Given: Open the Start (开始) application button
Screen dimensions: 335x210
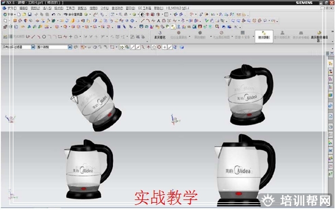Looking at the screenshot, I should pyautogui.click(x=8, y=14).
